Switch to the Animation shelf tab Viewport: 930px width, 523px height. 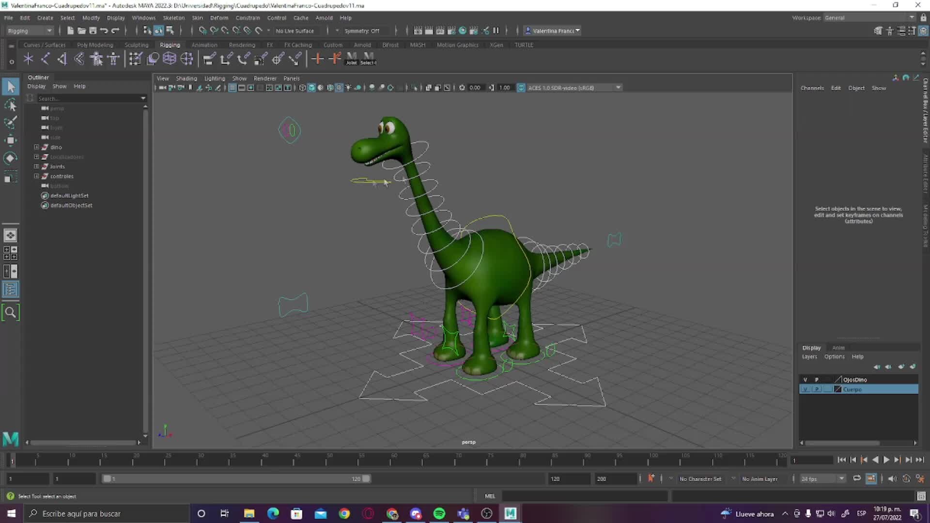click(x=204, y=45)
